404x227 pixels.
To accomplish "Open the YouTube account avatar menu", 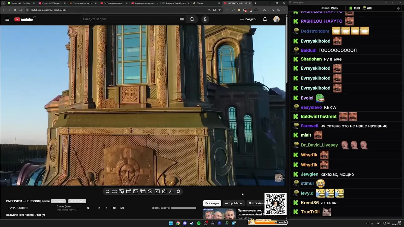I will (x=276, y=19).
